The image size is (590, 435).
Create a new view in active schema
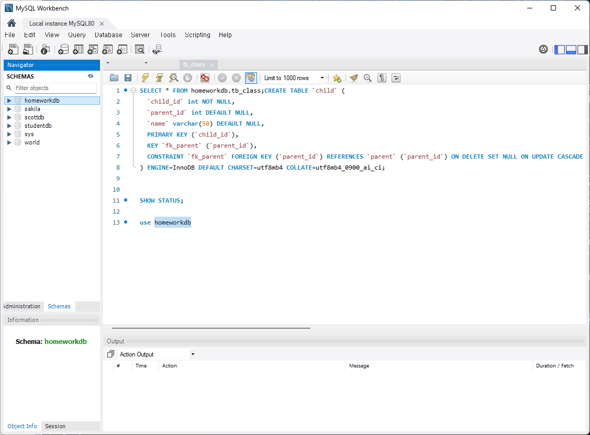(x=93, y=49)
